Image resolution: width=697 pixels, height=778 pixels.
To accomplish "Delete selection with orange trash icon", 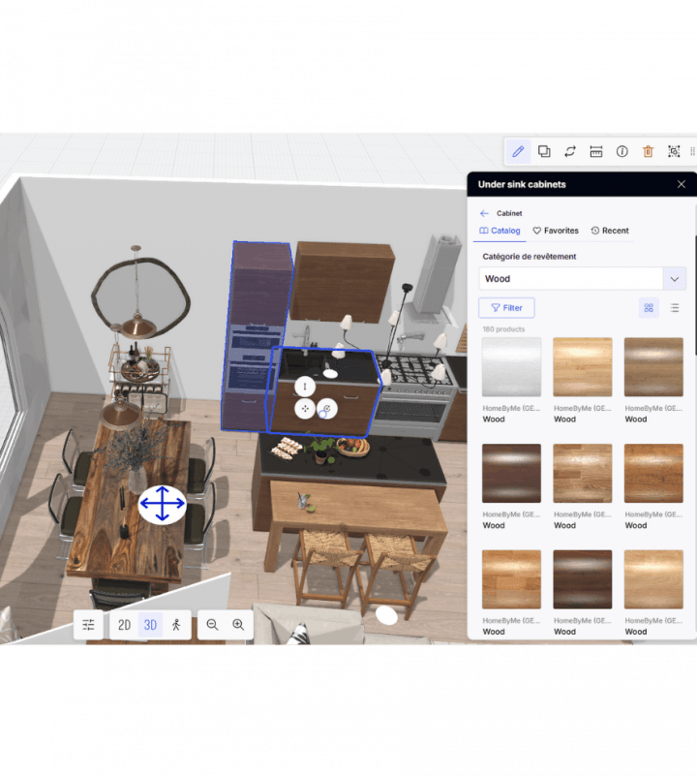I will pyautogui.click(x=649, y=151).
